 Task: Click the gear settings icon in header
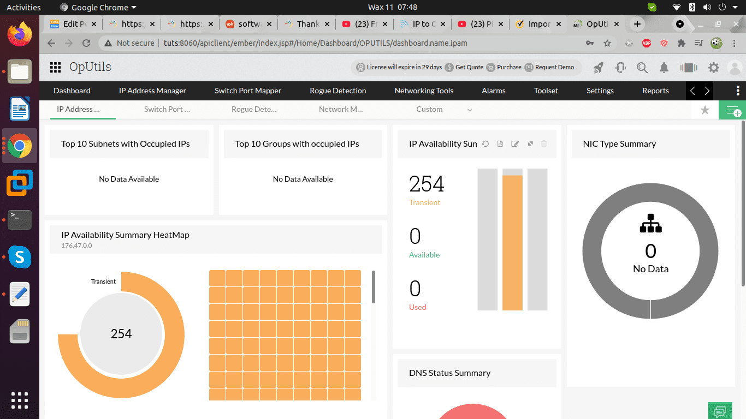[x=714, y=68]
